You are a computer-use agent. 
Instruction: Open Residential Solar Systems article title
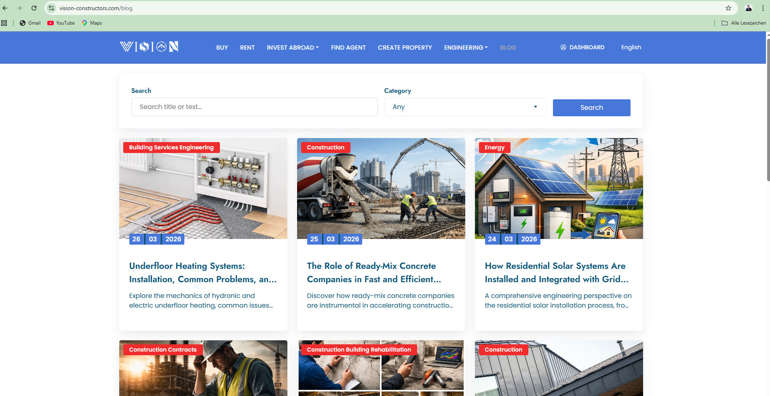pos(557,272)
